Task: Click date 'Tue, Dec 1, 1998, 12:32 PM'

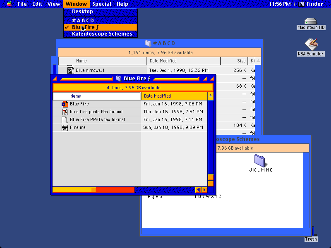Action: tap(179, 70)
